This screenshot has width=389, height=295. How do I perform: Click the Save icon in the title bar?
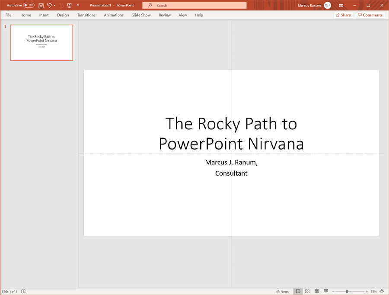41,6
